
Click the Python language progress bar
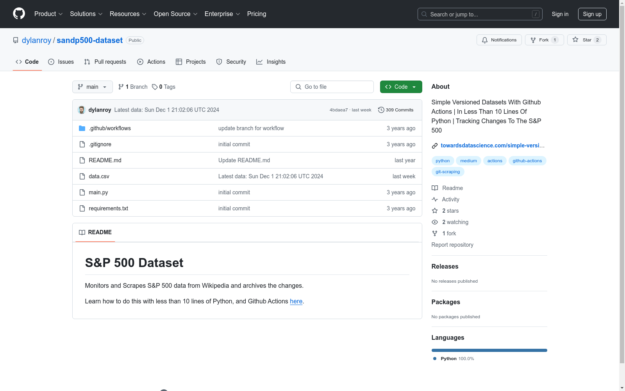pyautogui.click(x=489, y=350)
